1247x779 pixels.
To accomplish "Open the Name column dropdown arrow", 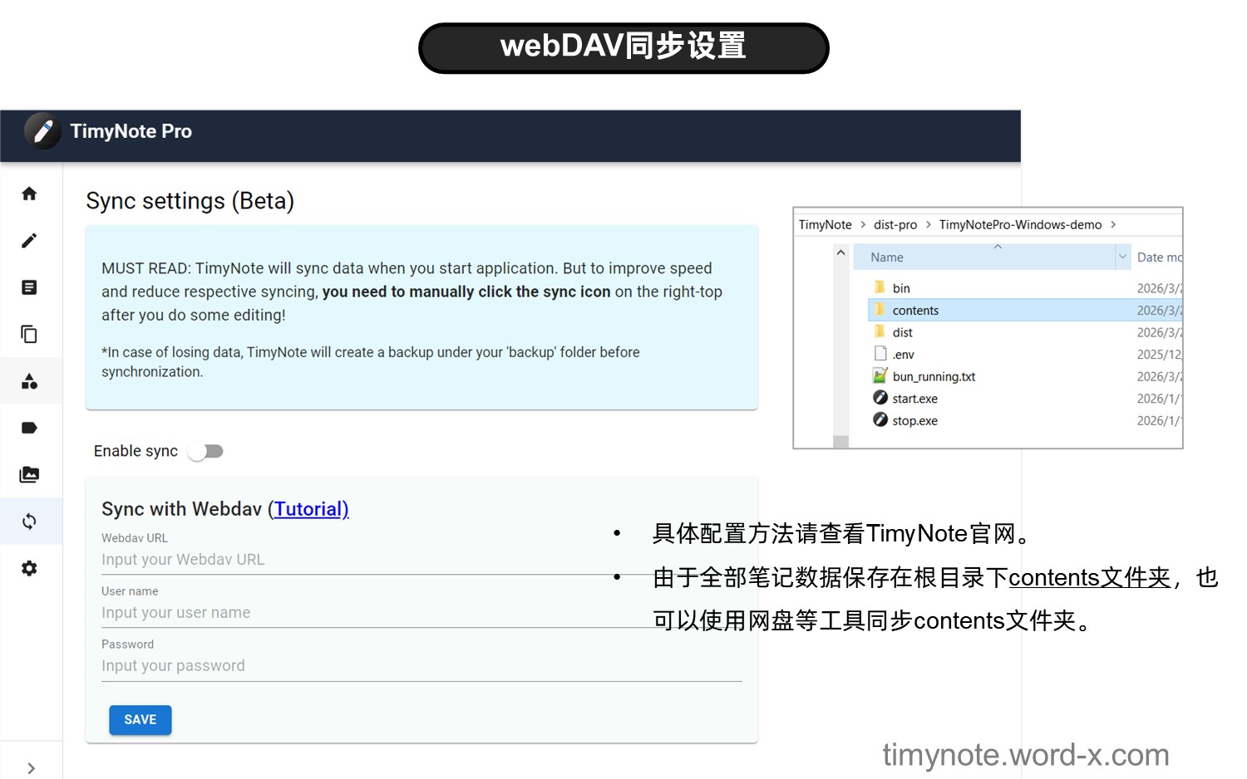I will (x=1122, y=257).
